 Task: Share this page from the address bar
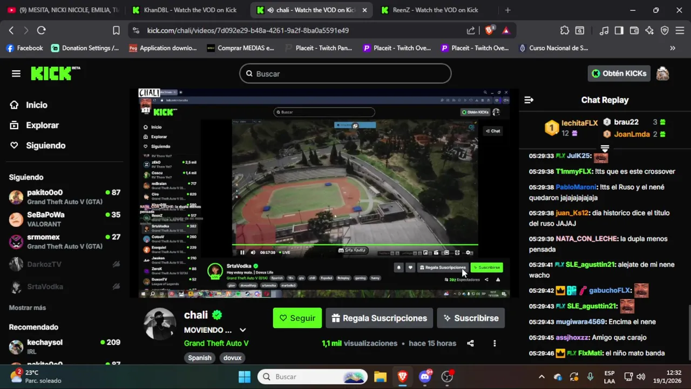point(471,31)
